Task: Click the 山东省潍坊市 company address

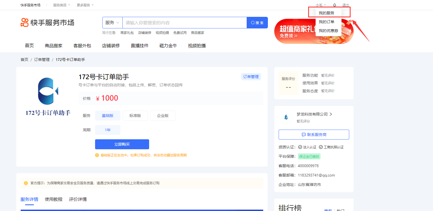Action: (309, 185)
